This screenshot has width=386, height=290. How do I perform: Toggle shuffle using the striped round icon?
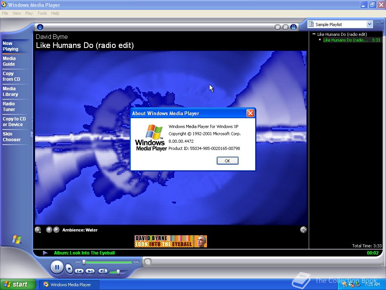click(277, 27)
